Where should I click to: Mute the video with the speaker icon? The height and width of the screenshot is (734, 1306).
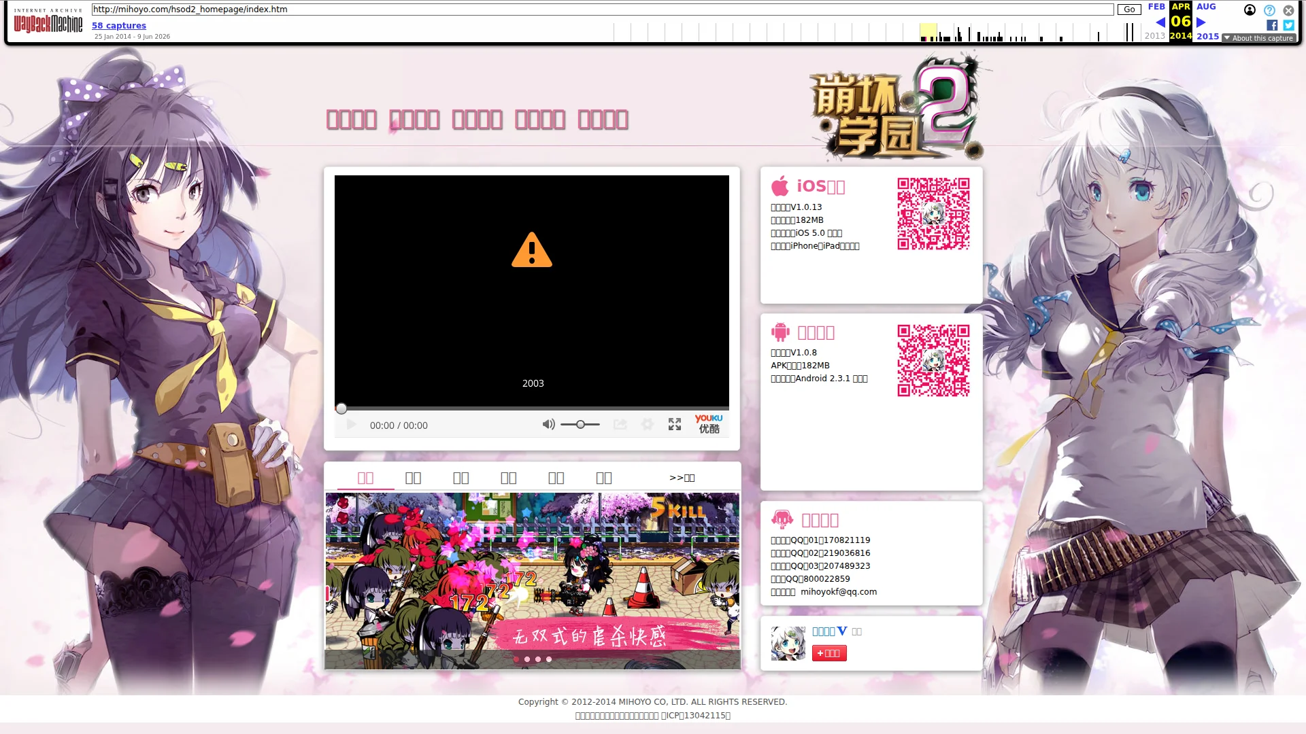tap(548, 424)
